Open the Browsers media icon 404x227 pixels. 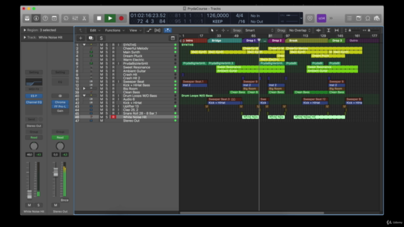coord(377,18)
